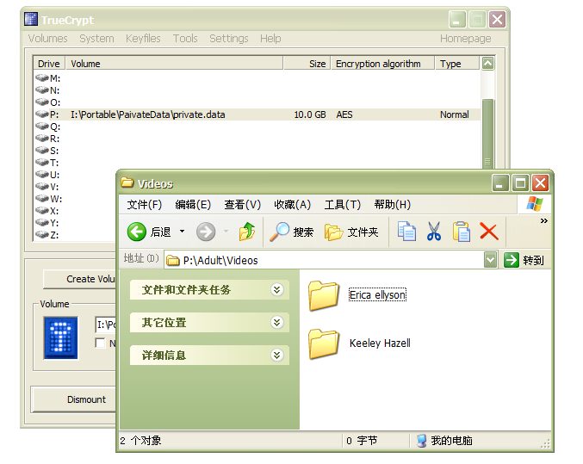Viewport: 583px width, 464px height.
Task: Sort by Volume column header
Action: pos(175,64)
